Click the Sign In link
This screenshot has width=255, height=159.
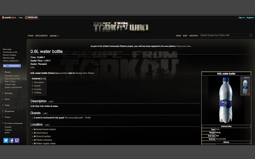[241, 17]
